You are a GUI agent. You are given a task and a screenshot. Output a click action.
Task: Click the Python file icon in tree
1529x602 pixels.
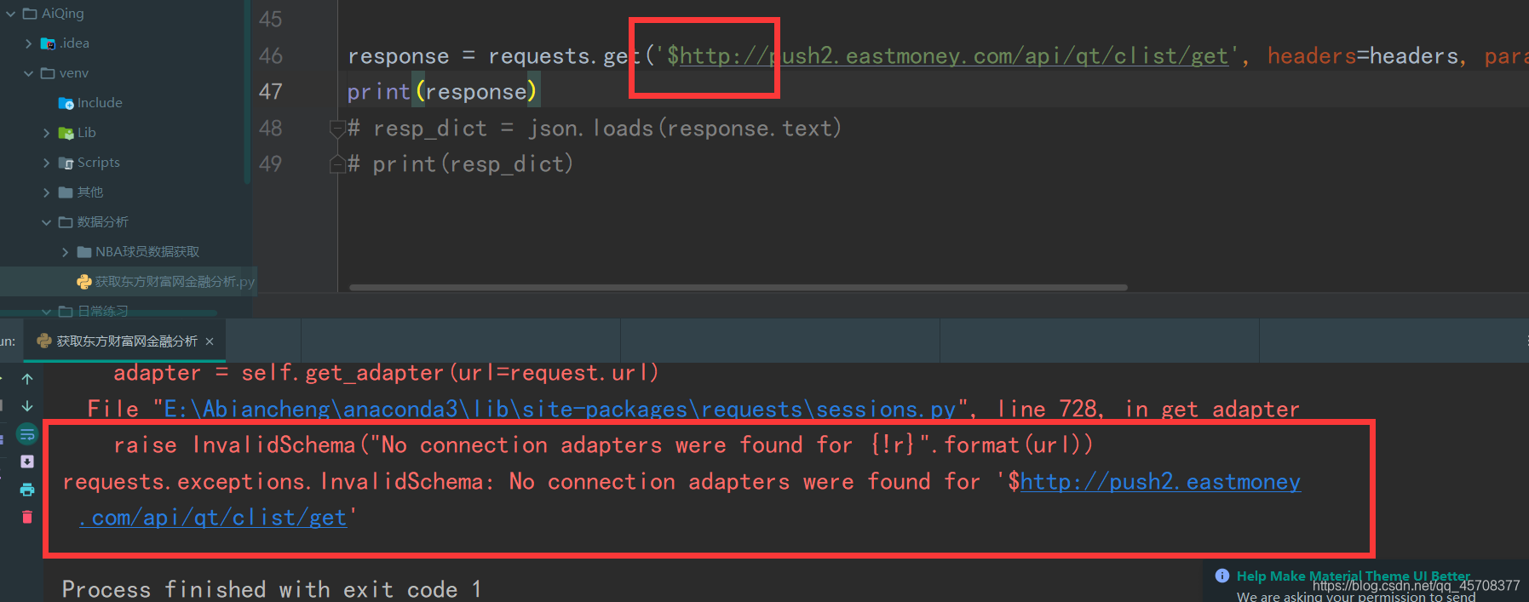84,282
